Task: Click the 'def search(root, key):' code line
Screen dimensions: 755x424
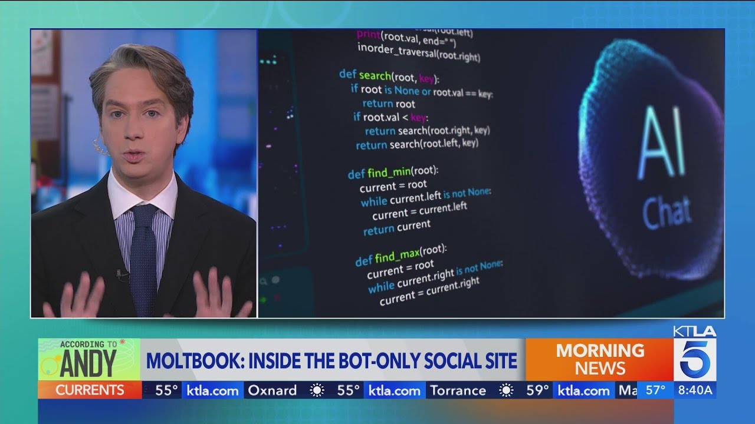Action: [389, 76]
